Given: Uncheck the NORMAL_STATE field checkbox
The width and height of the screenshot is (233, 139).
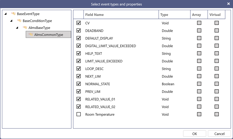Looking at the screenshot, I should point(79,84).
